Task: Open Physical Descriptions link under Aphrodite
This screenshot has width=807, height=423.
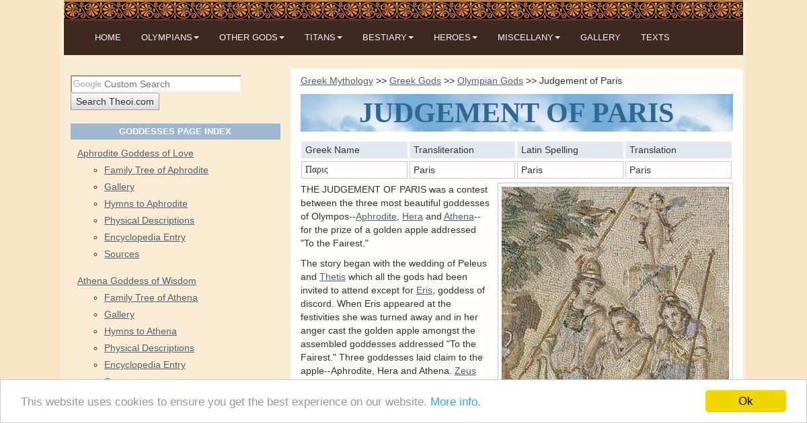Action: [x=149, y=220]
